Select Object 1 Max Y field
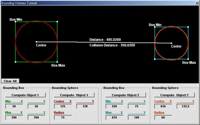The height and width of the screenshot is (125, 200). point(36,117)
